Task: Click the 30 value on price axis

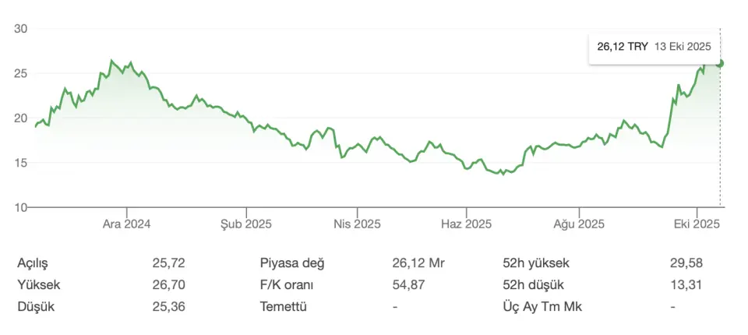Action: click(21, 29)
